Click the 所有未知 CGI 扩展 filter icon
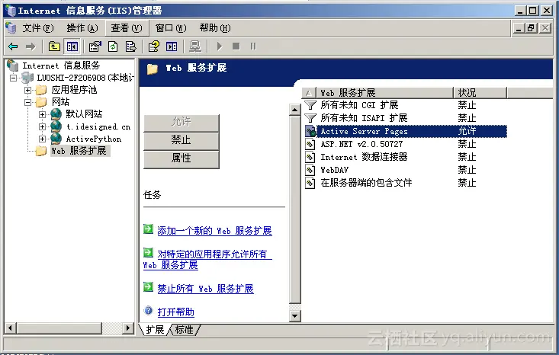 coord(310,105)
